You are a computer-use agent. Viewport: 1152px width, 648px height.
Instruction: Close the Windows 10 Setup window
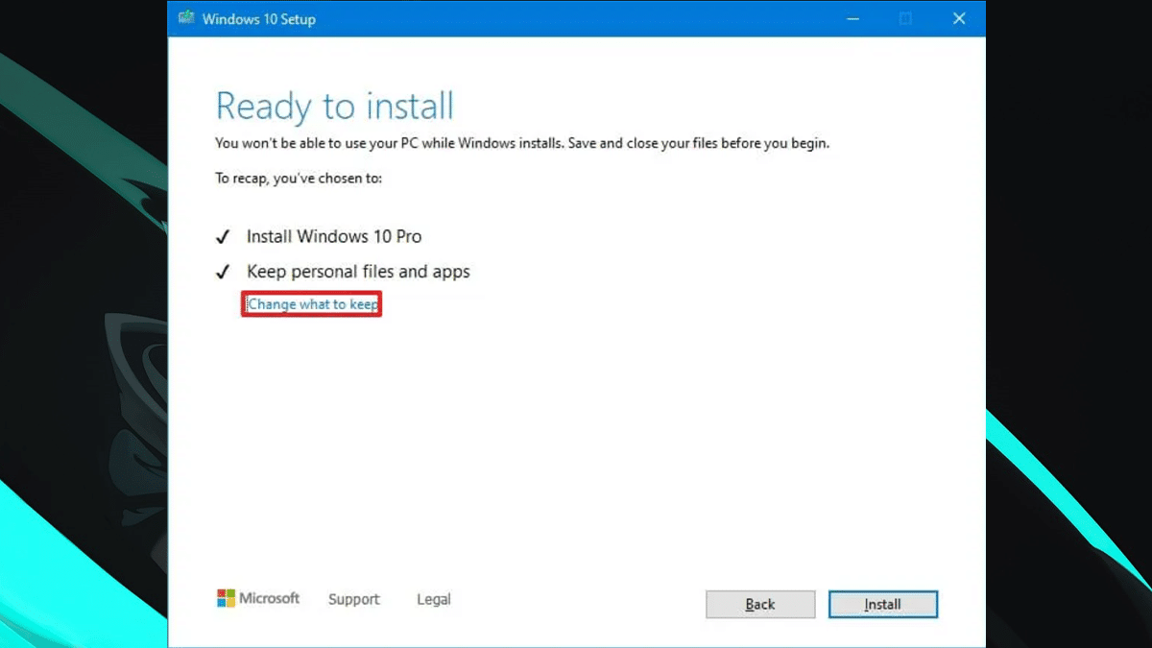pos(958,19)
